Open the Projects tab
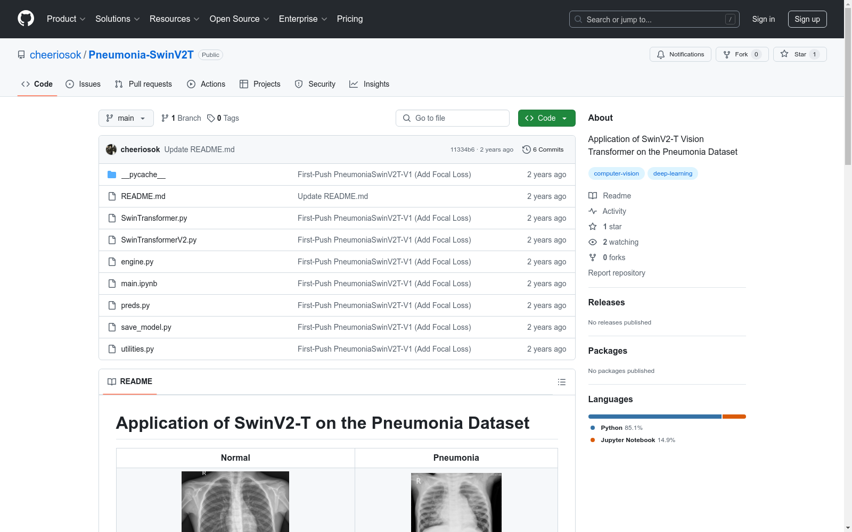Screen dimensions: 852x532 pos(260,84)
